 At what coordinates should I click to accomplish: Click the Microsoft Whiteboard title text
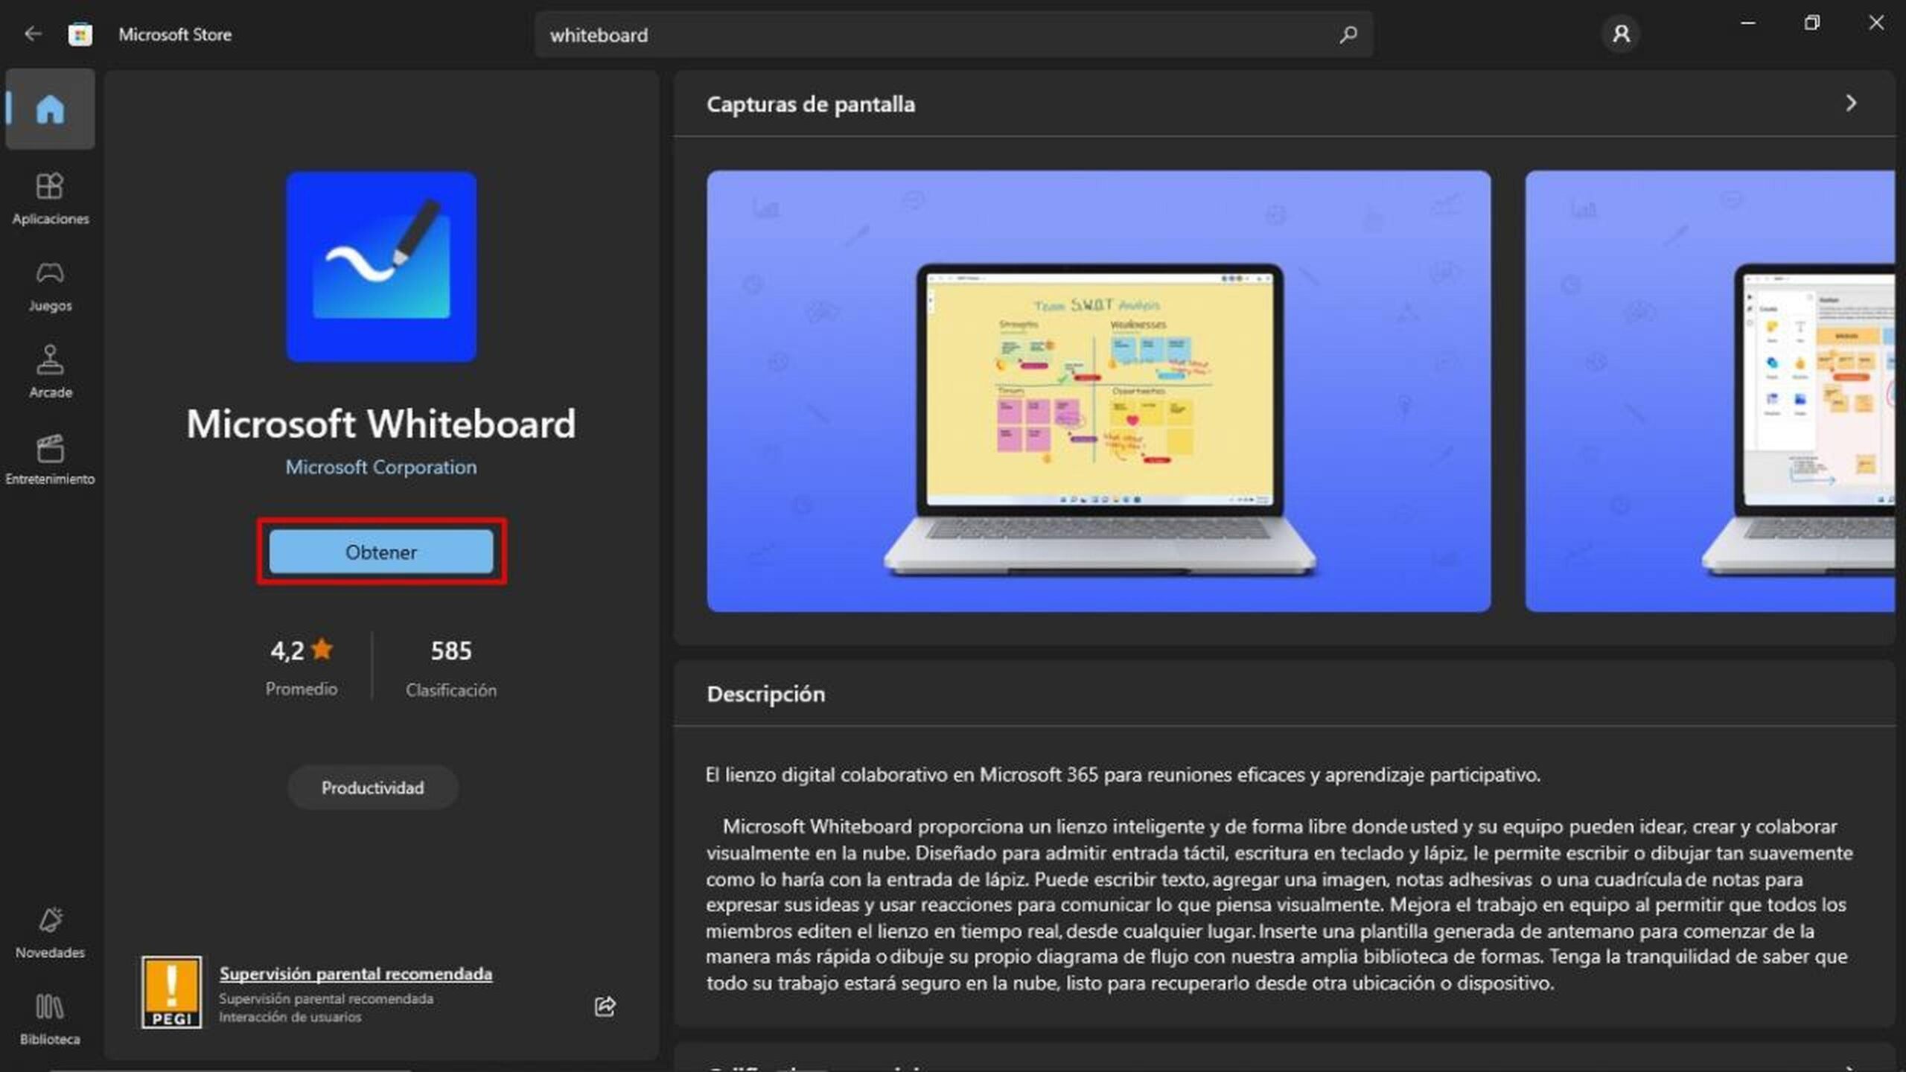381,424
